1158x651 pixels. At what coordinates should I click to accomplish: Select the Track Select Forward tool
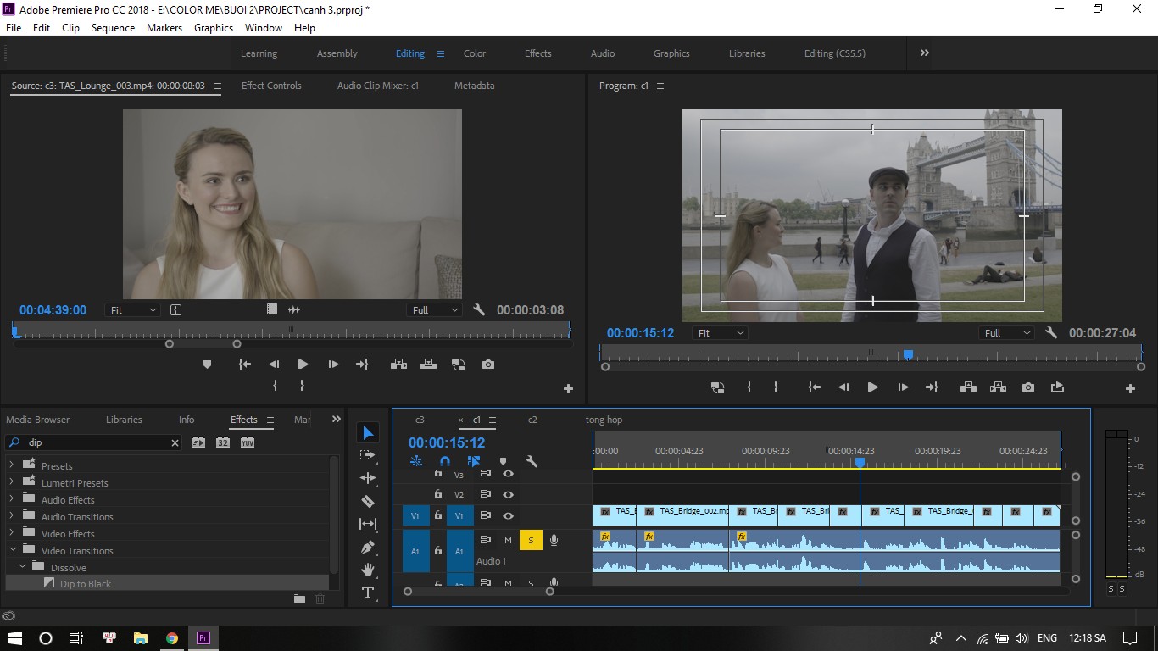368,455
